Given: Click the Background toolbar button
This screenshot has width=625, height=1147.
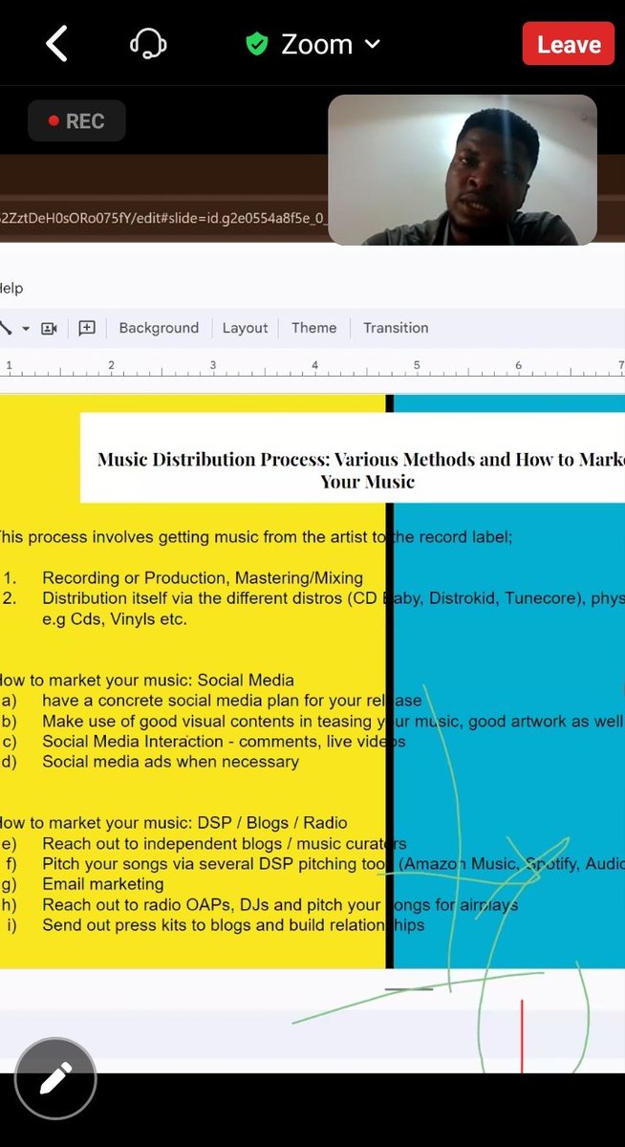Looking at the screenshot, I should click(159, 328).
